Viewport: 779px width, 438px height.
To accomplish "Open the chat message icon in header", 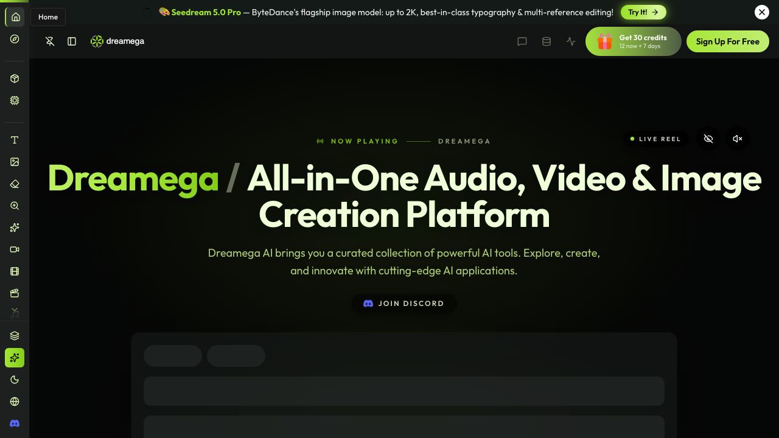I will coord(522,41).
